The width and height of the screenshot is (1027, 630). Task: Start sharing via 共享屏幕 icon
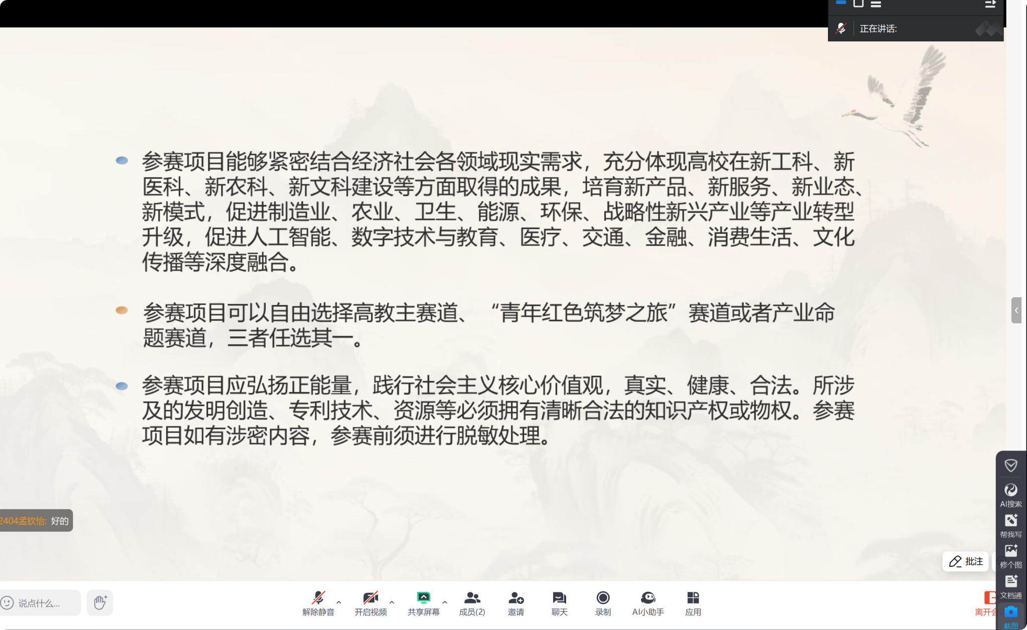[423, 602]
